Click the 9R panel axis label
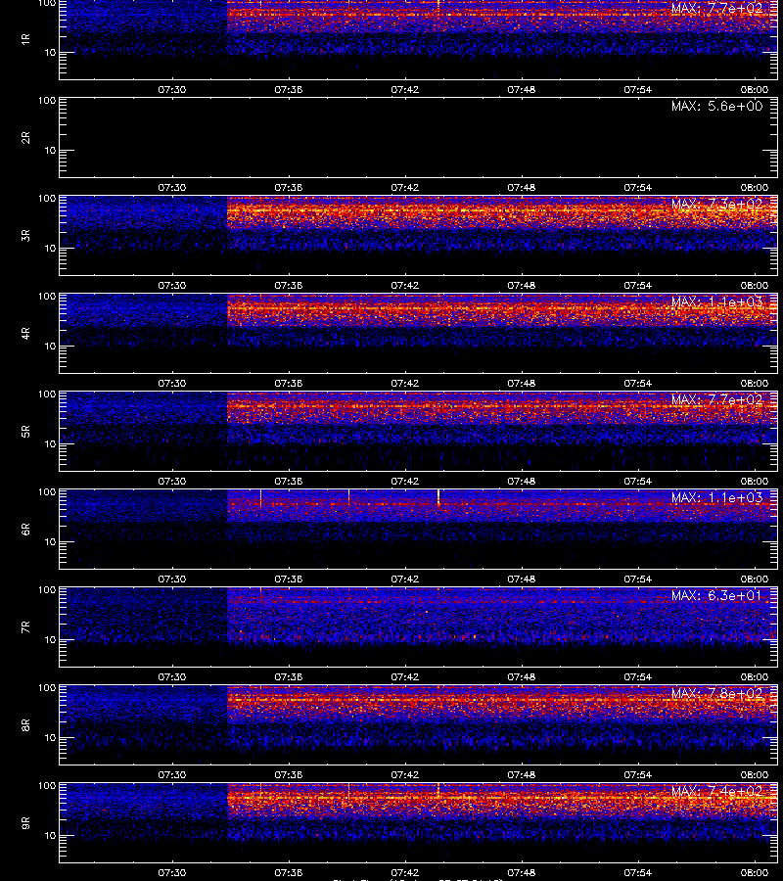Screen dimensions: 783x881 pyautogui.click(x=25, y=823)
